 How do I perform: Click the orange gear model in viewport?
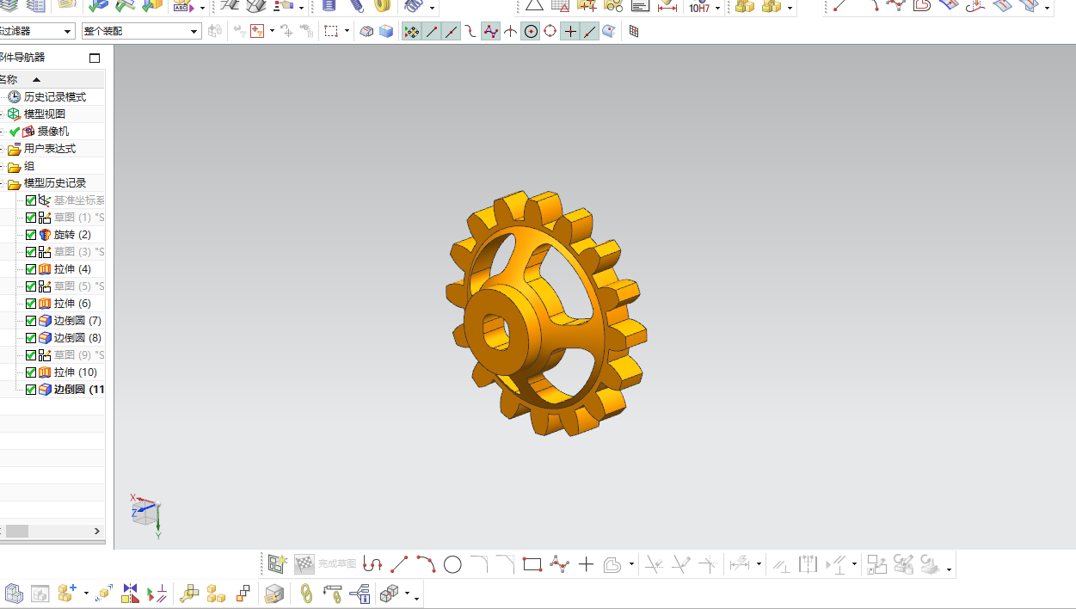[x=544, y=314]
